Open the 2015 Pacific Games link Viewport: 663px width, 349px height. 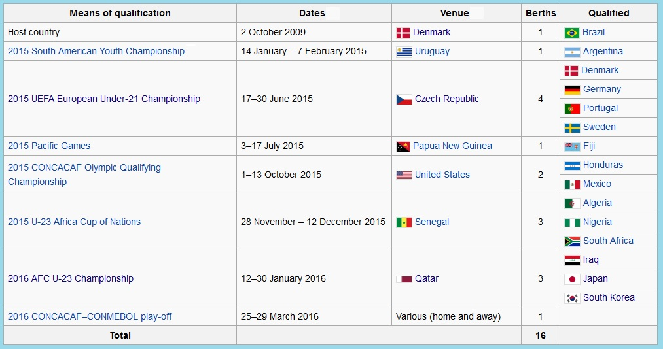pos(49,146)
